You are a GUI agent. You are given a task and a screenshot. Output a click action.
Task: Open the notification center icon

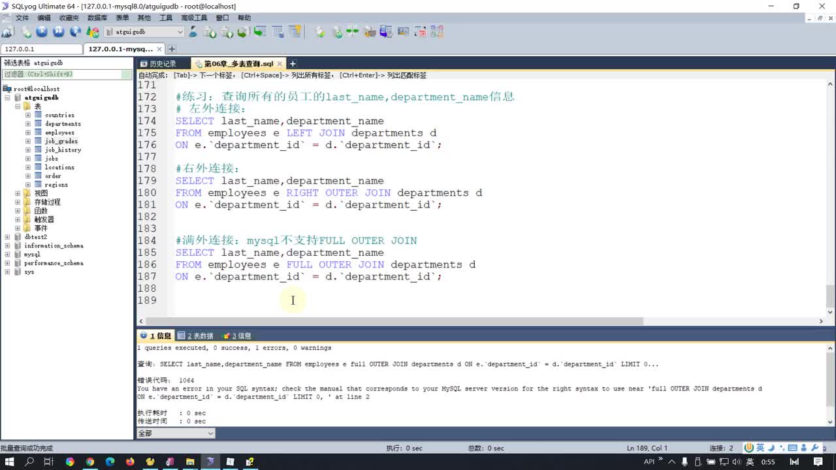pos(818,462)
